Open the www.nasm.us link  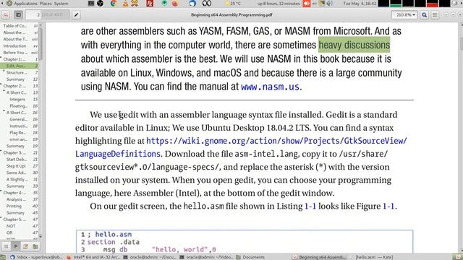(270, 87)
